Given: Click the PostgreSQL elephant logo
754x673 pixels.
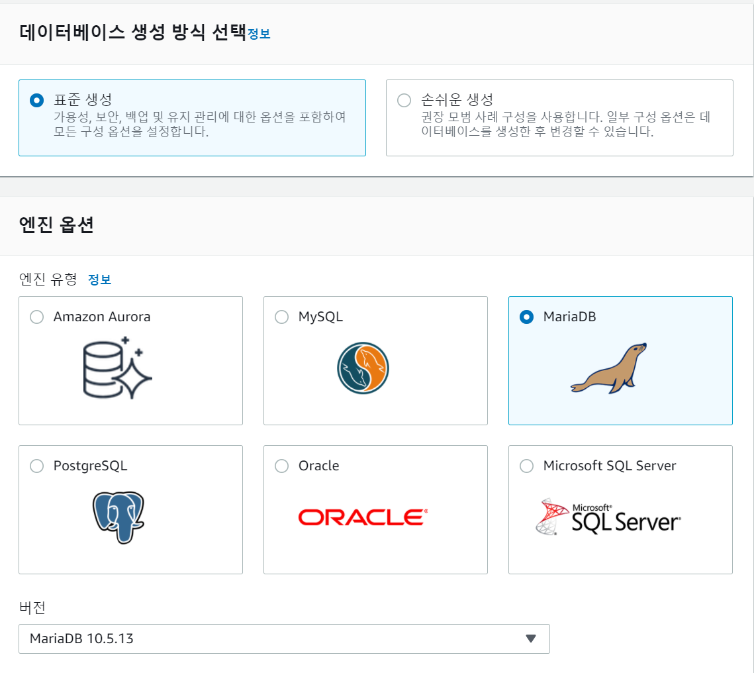Looking at the screenshot, I should [x=118, y=517].
